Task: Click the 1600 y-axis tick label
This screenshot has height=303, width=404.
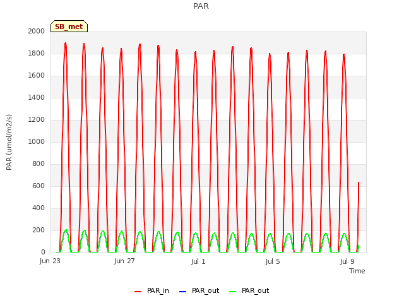Action: pos(37,76)
